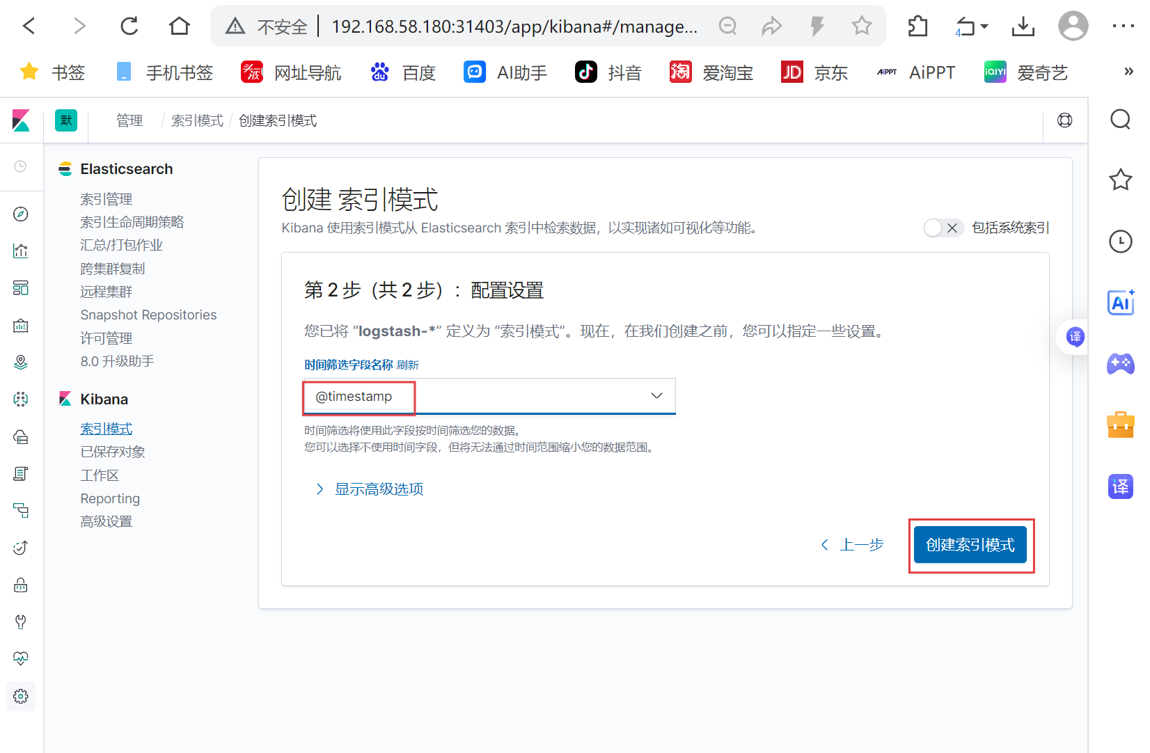This screenshot has height=753, width=1150.
Task: Click the Kibana logo icon
Action: point(21,120)
